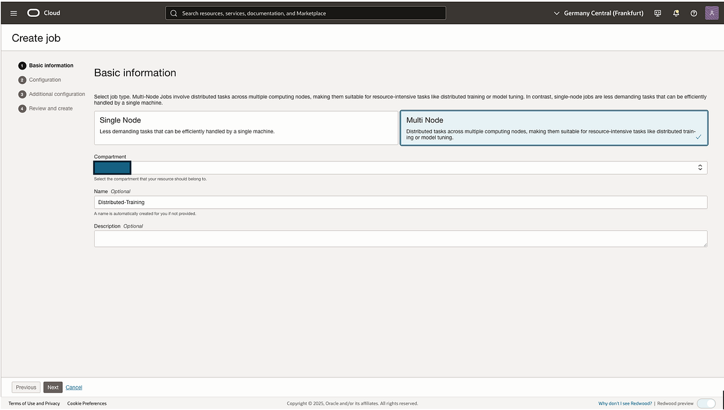Click the Name field containing Distributed-Training

pos(401,202)
